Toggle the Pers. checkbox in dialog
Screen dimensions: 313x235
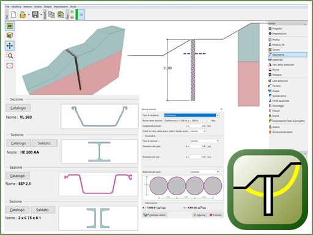tap(209, 121)
